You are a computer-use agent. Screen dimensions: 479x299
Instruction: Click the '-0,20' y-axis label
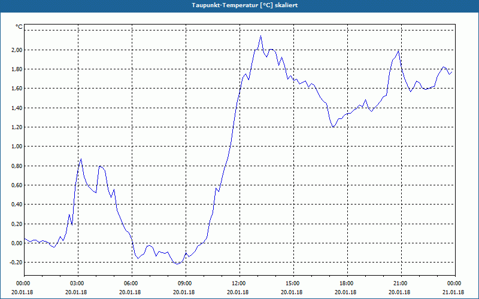pyautogui.click(x=16, y=263)
